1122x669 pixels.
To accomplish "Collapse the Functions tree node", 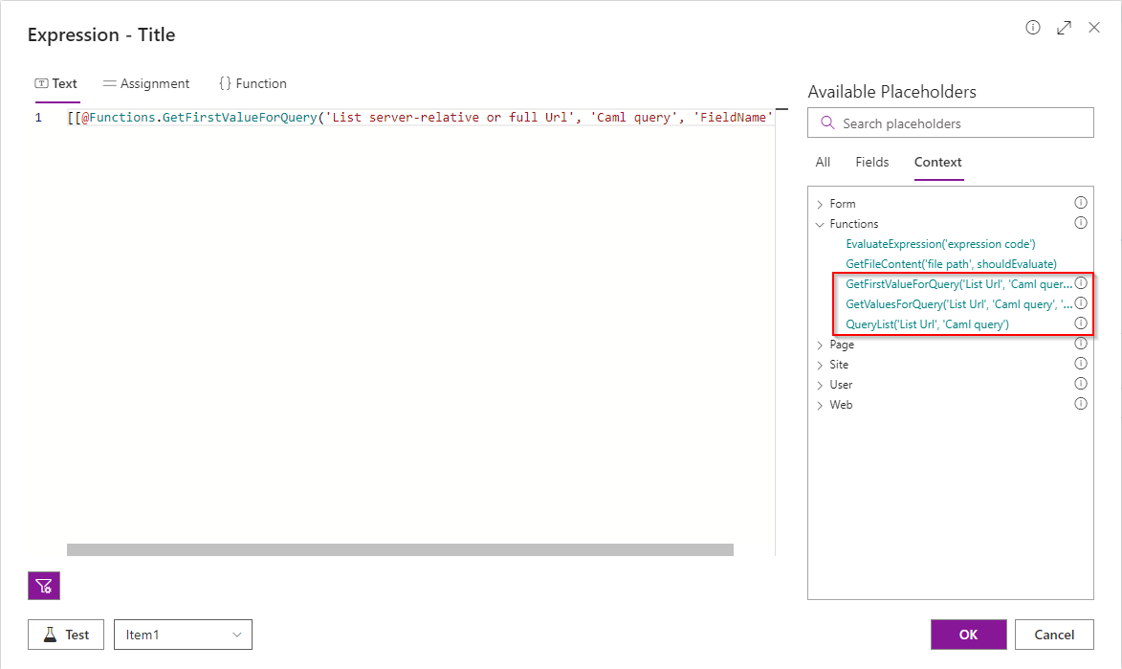I will [821, 223].
